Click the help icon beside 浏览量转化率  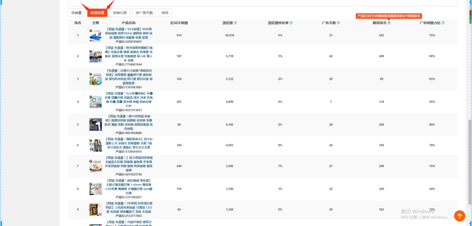tap(291, 23)
